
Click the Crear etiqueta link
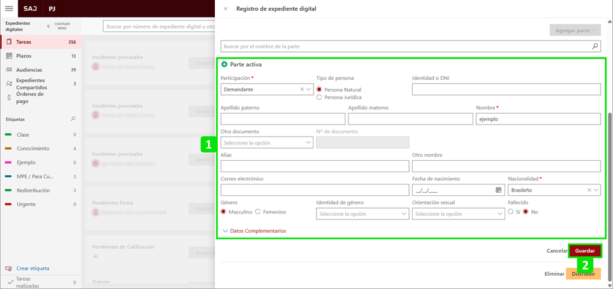(33, 268)
